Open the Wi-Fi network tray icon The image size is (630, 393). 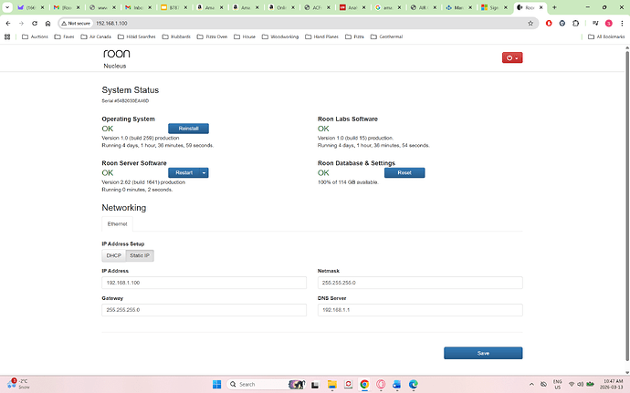572,384
